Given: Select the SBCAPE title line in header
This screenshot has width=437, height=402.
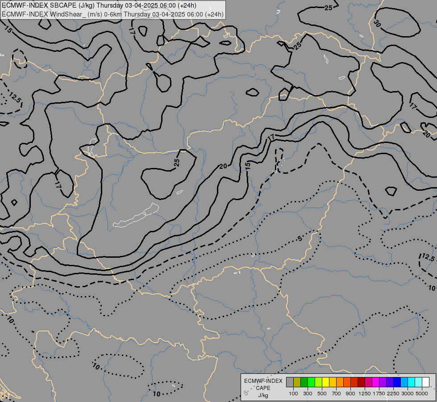Looking at the screenshot, I should coord(99,5).
